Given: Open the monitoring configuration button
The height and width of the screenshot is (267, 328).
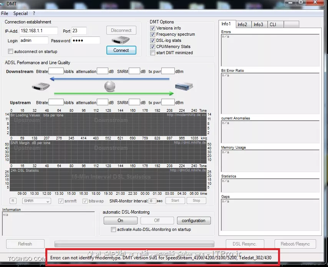Looking at the screenshot, I should pos(194,221).
